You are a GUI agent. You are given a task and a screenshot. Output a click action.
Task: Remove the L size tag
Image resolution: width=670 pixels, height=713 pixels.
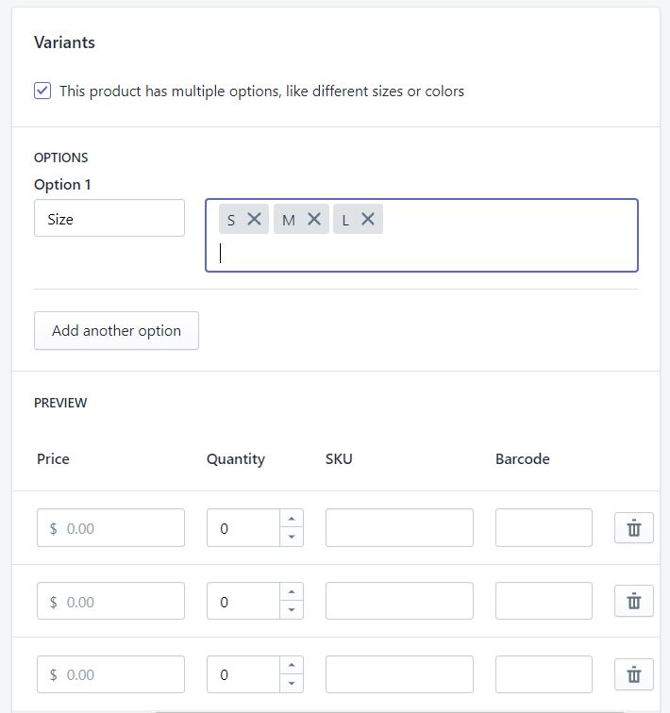[x=368, y=219]
